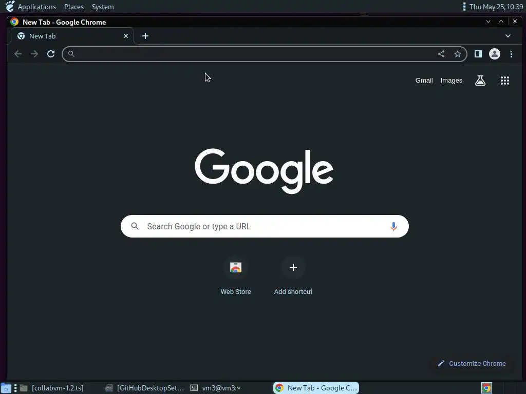This screenshot has width=526, height=394.
Task: Open Chrome's three-dot menu
Action: click(x=511, y=54)
